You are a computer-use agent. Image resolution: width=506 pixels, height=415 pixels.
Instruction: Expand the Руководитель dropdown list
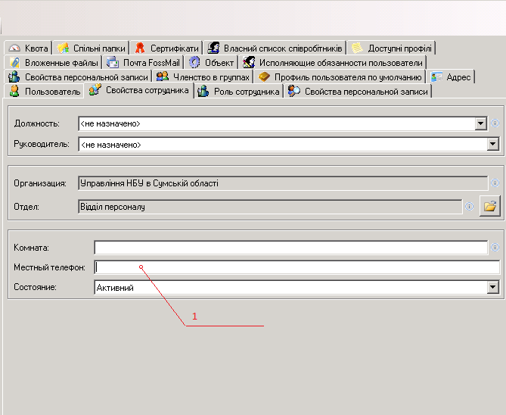[493, 144]
